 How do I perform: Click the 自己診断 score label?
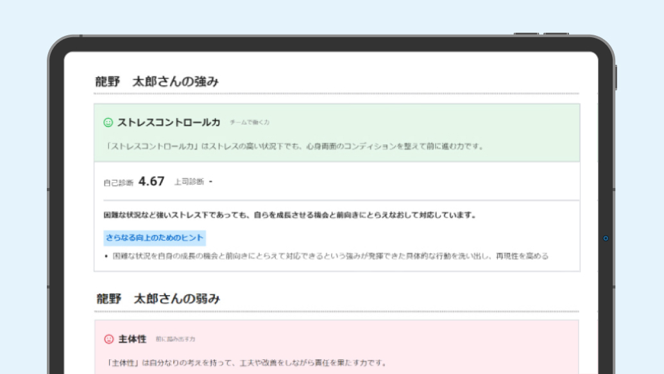[x=118, y=180]
